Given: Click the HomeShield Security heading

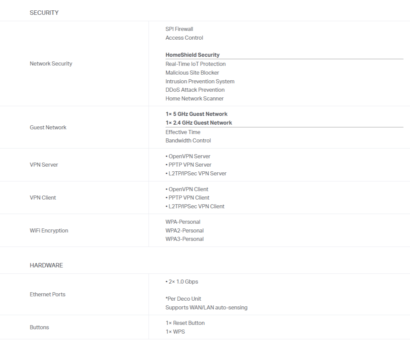Looking at the screenshot, I should click(192, 55).
